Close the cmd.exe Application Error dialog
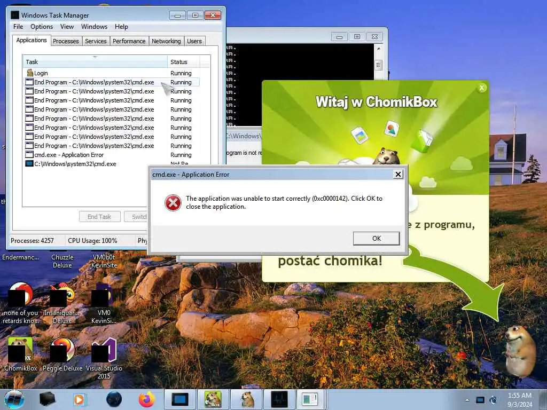Image resolution: width=547 pixels, height=410 pixels. click(x=398, y=175)
